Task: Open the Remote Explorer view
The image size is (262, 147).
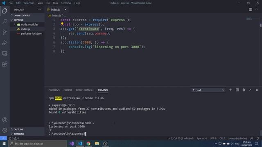Action: 5,53
